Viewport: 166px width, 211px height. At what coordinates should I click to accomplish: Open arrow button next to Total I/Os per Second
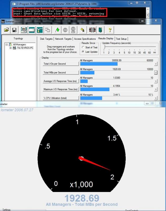[156, 64]
